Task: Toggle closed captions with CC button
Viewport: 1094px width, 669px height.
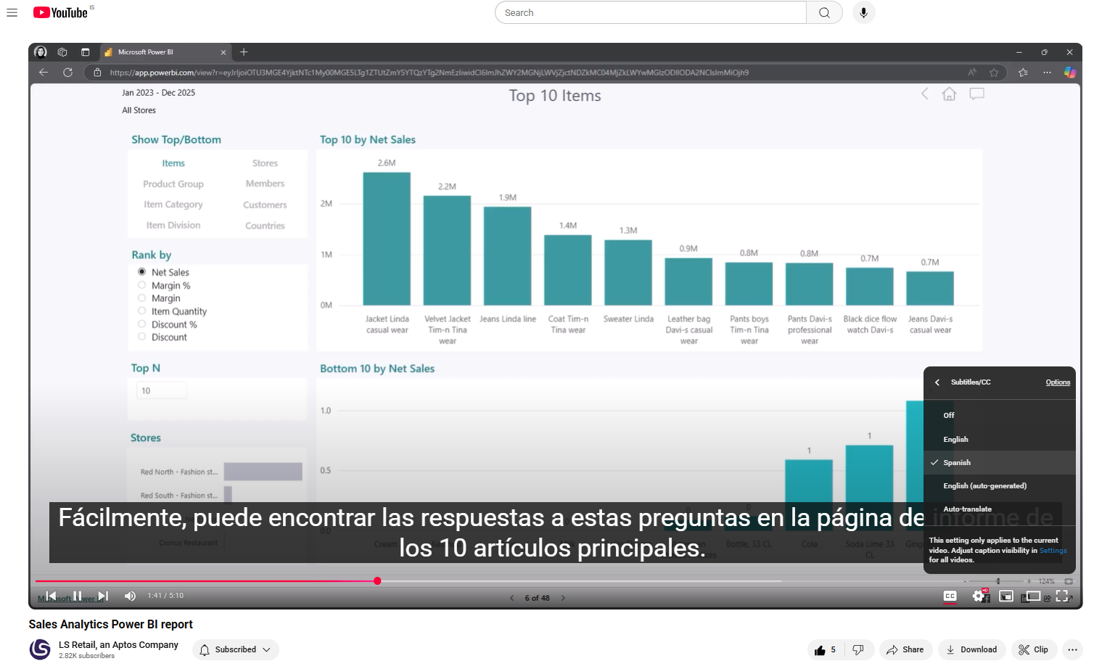Action: pyautogui.click(x=950, y=596)
